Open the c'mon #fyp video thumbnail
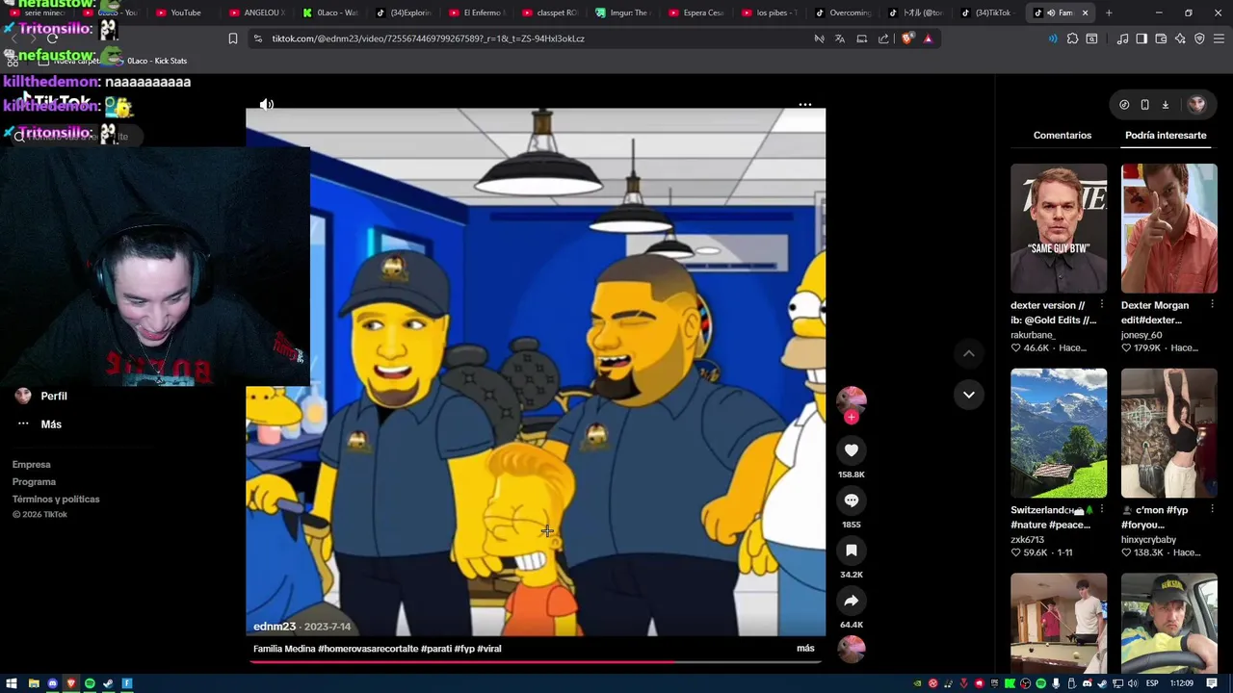This screenshot has height=693, width=1233. point(1168,433)
